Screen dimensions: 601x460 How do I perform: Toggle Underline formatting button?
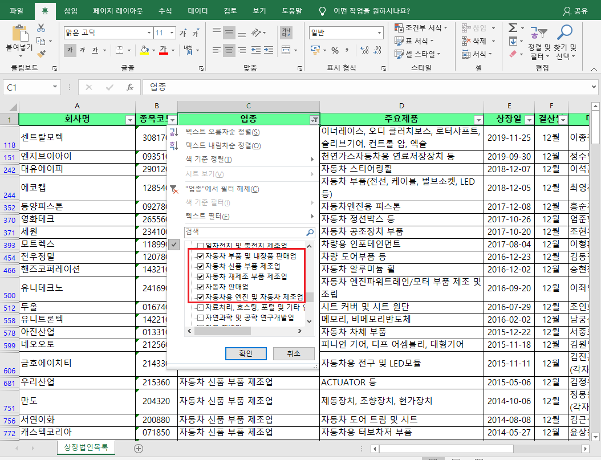95,50
